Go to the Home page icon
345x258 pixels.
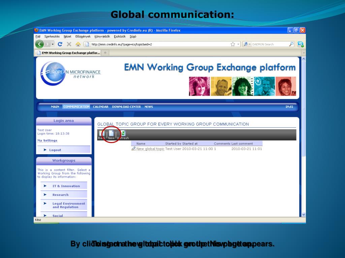[78, 44]
